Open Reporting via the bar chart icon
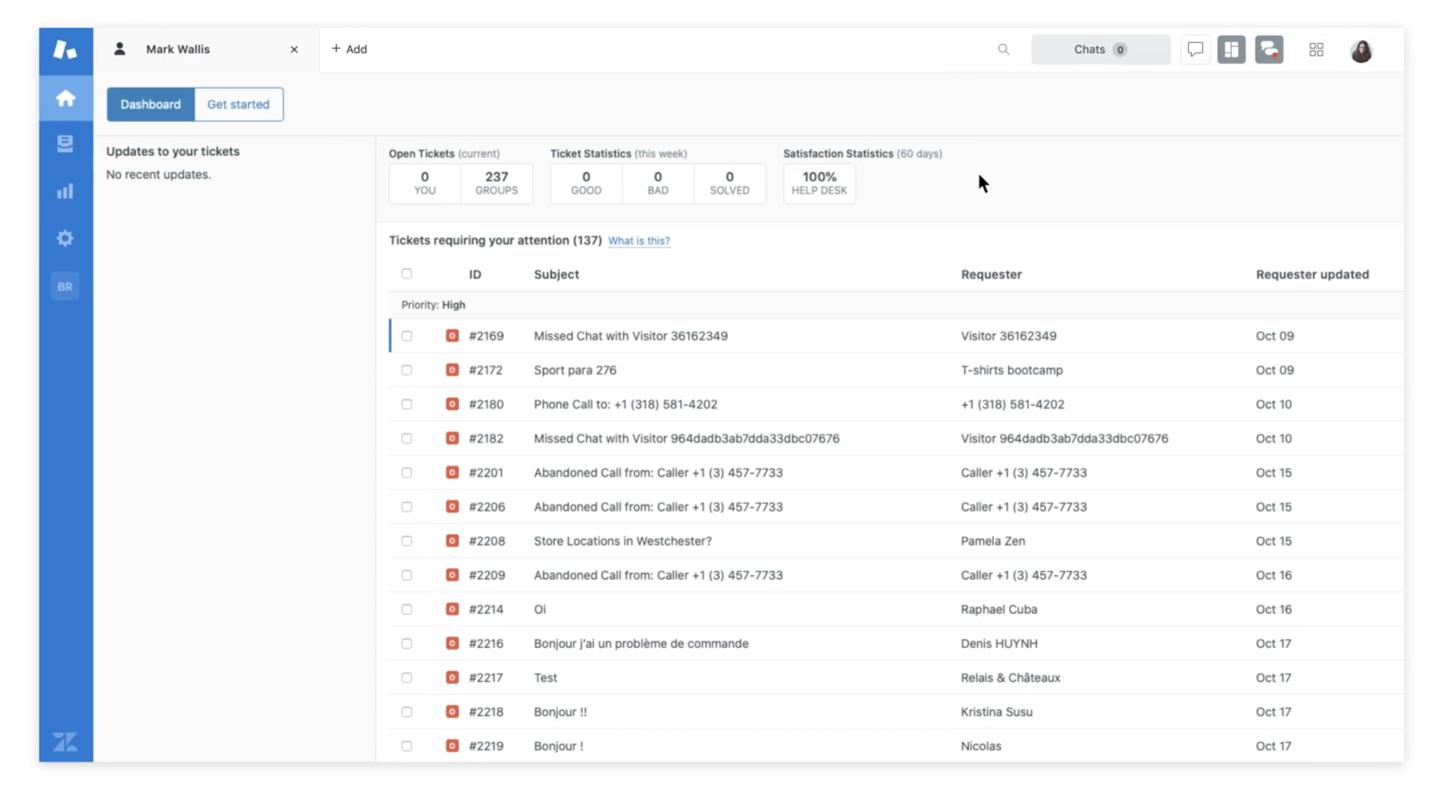 tap(65, 191)
